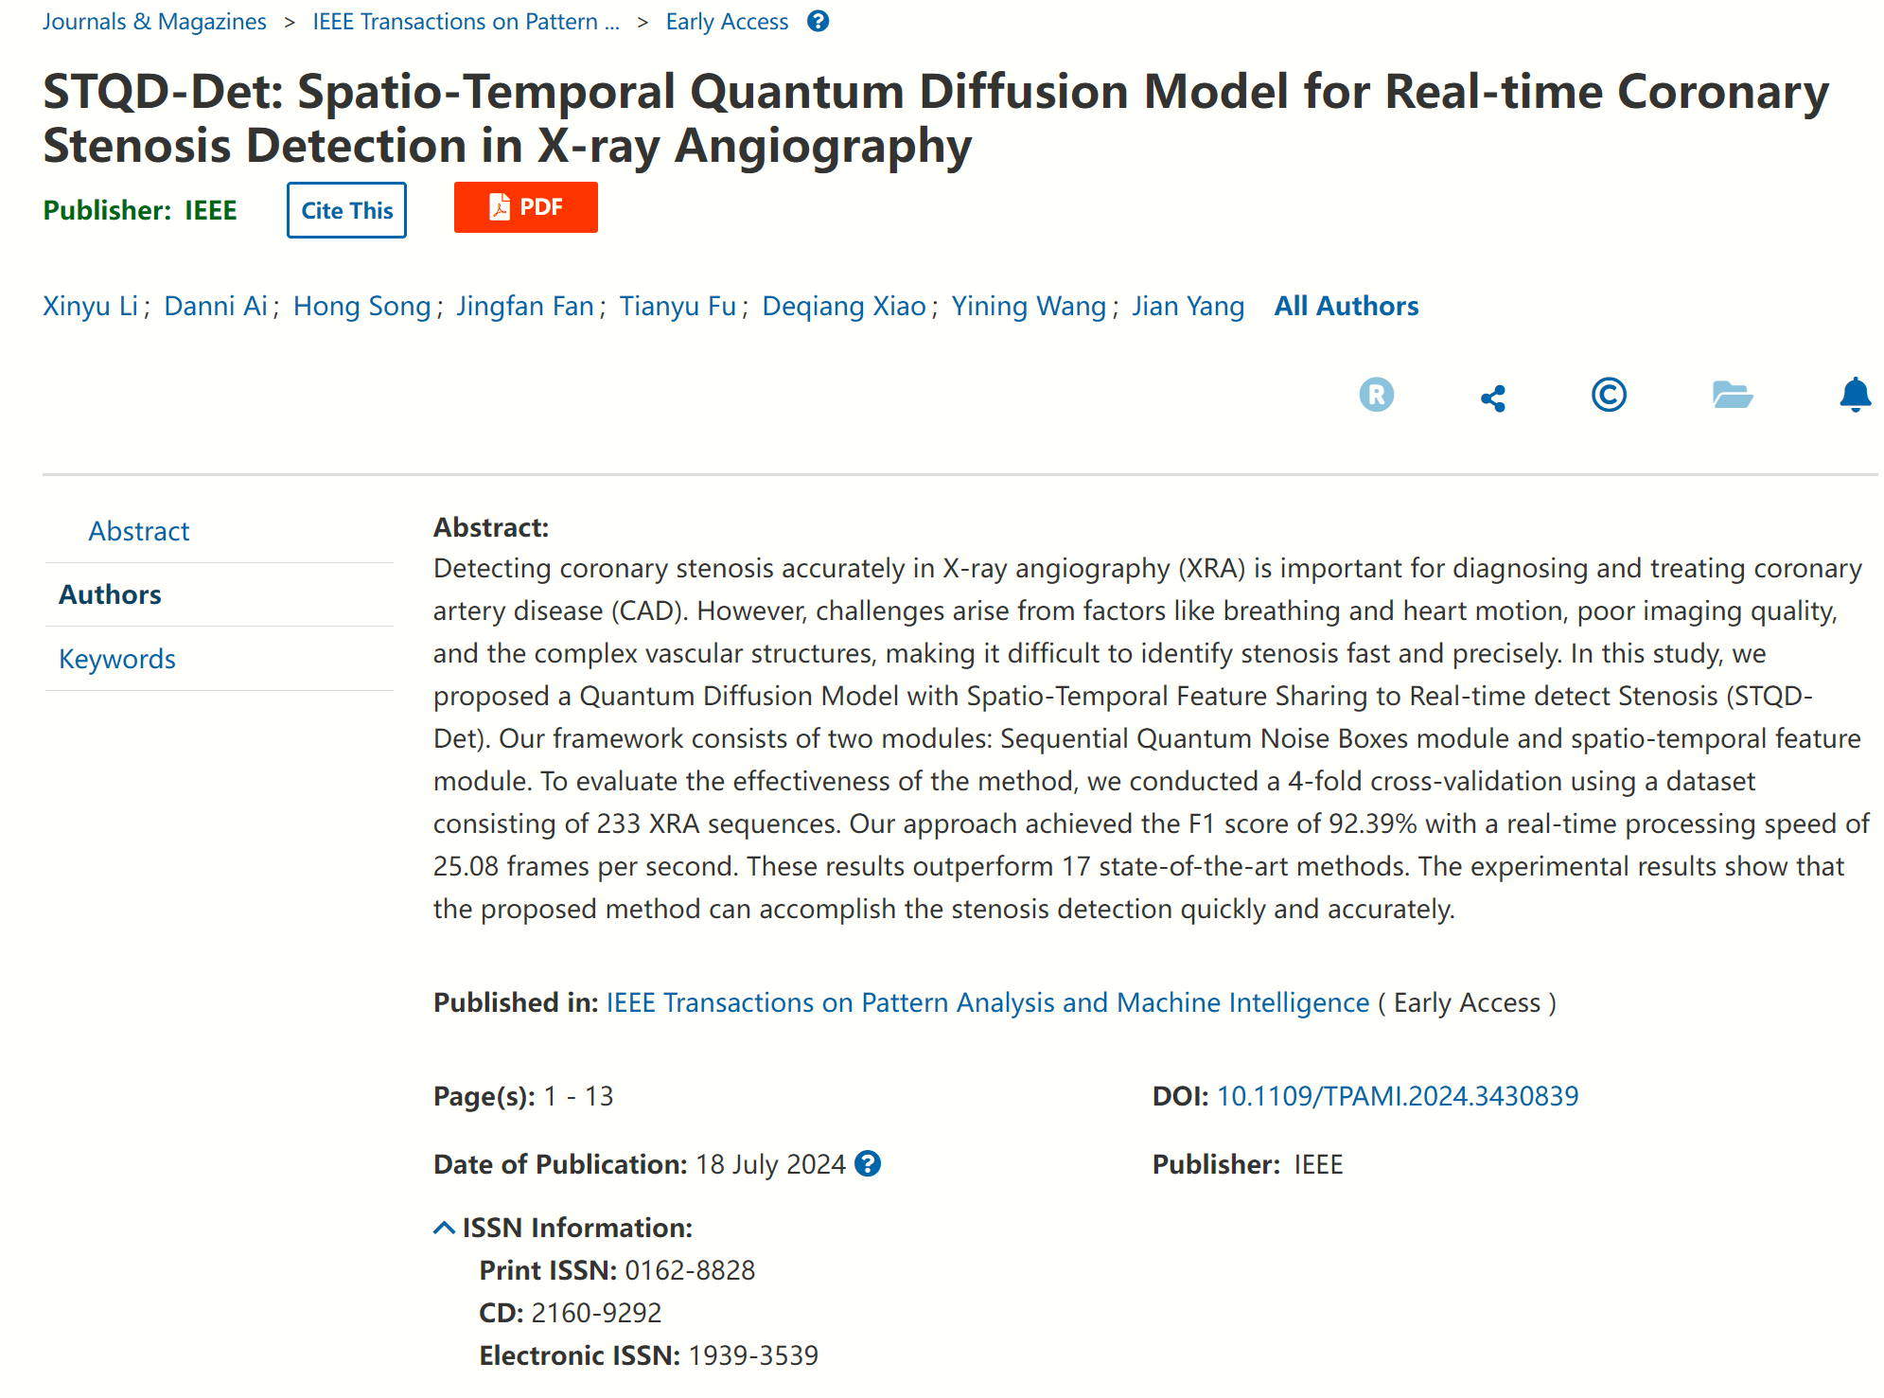Open the DOI link 10.1109/TPAMI.2024.3430839
Screen dimensions: 1884x1398
(x=1397, y=1095)
